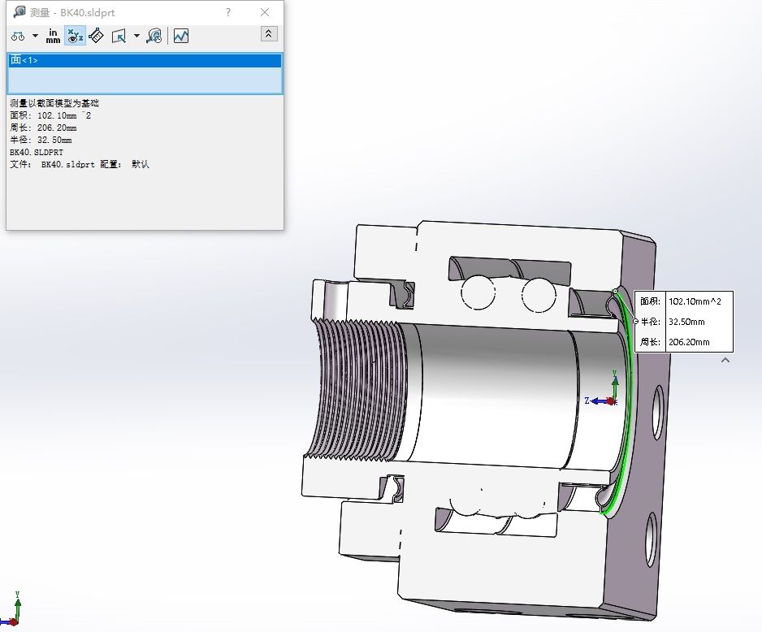Click the projected-on screen icon

coord(119,36)
